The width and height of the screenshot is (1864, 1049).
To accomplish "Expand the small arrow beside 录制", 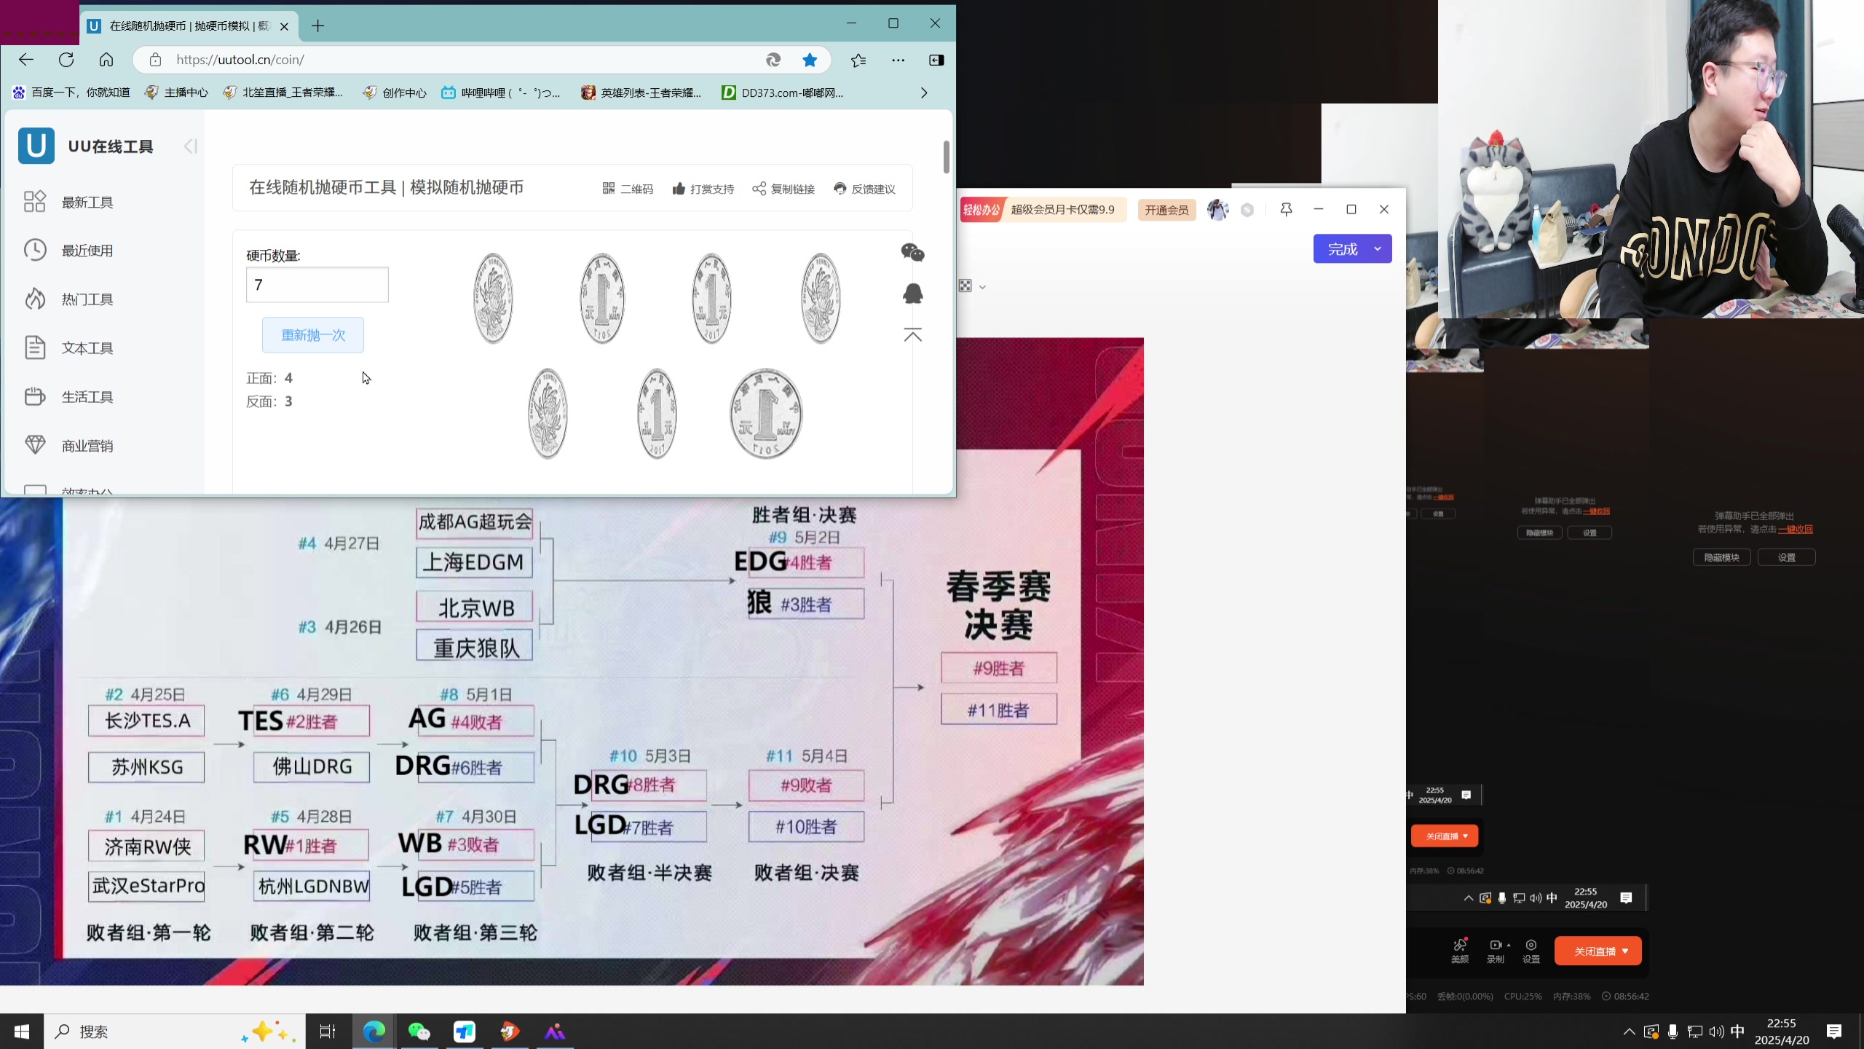I will click(1508, 945).
